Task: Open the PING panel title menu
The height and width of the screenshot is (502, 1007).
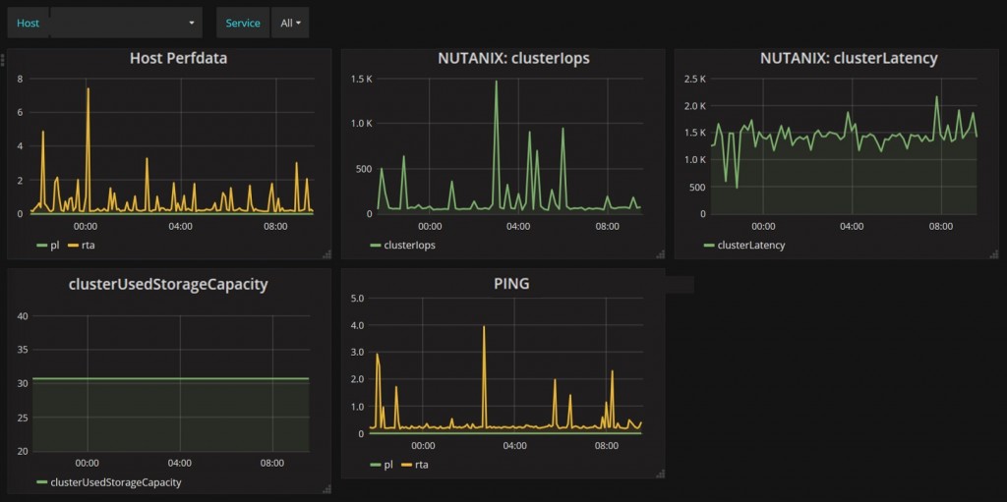Action: click(511, 284)
